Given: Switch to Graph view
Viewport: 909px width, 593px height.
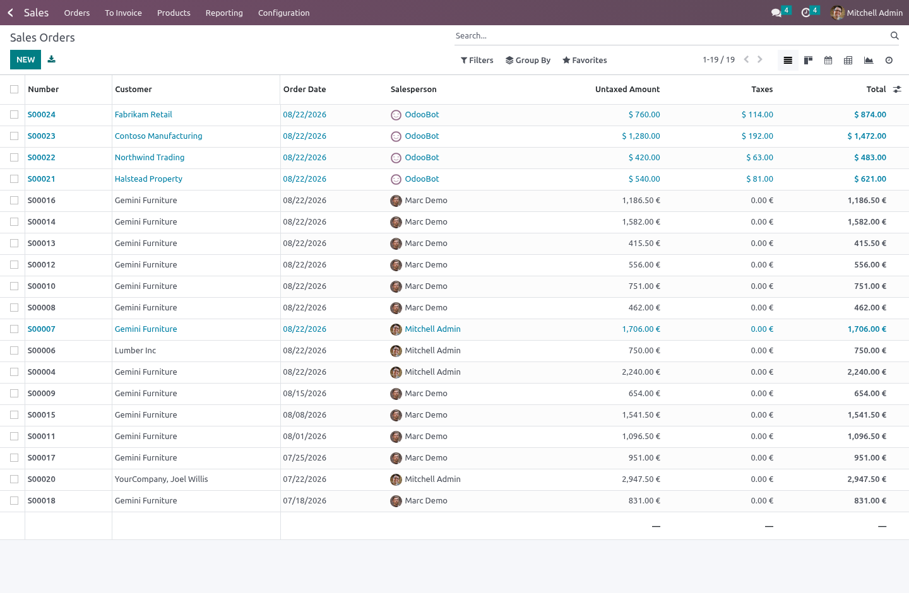Looking at the screenshot, I should 869,60.
